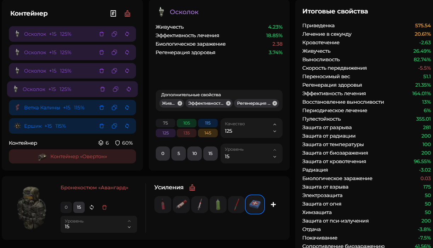The width and height of the screenshot is (433, 248).
Task: Click the replace icon on Ветка Калины row
Action: click(x=127, y=108)
